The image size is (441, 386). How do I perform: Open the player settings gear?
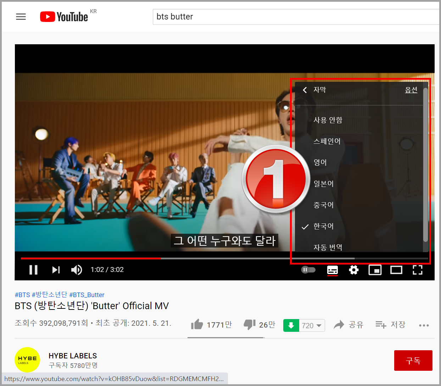(354, 270)
